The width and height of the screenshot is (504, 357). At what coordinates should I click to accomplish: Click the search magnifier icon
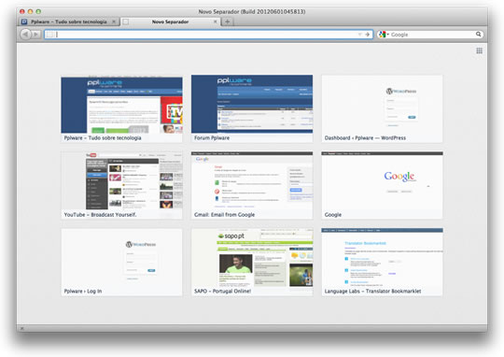pyautogui.click(x=478, y=35)
